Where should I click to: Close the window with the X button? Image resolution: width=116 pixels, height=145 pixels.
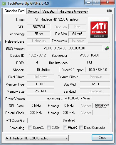coord(107,2)
